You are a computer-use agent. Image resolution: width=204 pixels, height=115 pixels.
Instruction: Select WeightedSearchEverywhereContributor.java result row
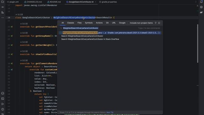point(110,33)
